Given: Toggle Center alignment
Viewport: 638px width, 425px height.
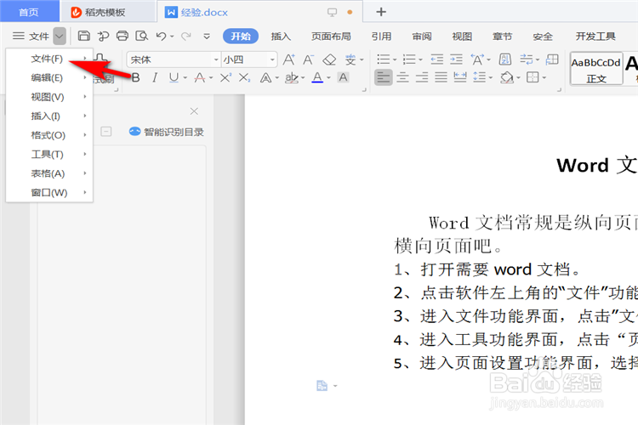Looking at the screenshot, I should [402, 77].
